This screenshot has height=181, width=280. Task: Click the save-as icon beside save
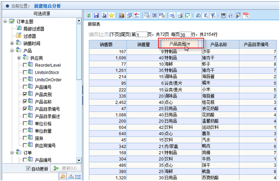click(x=104, y=15)
